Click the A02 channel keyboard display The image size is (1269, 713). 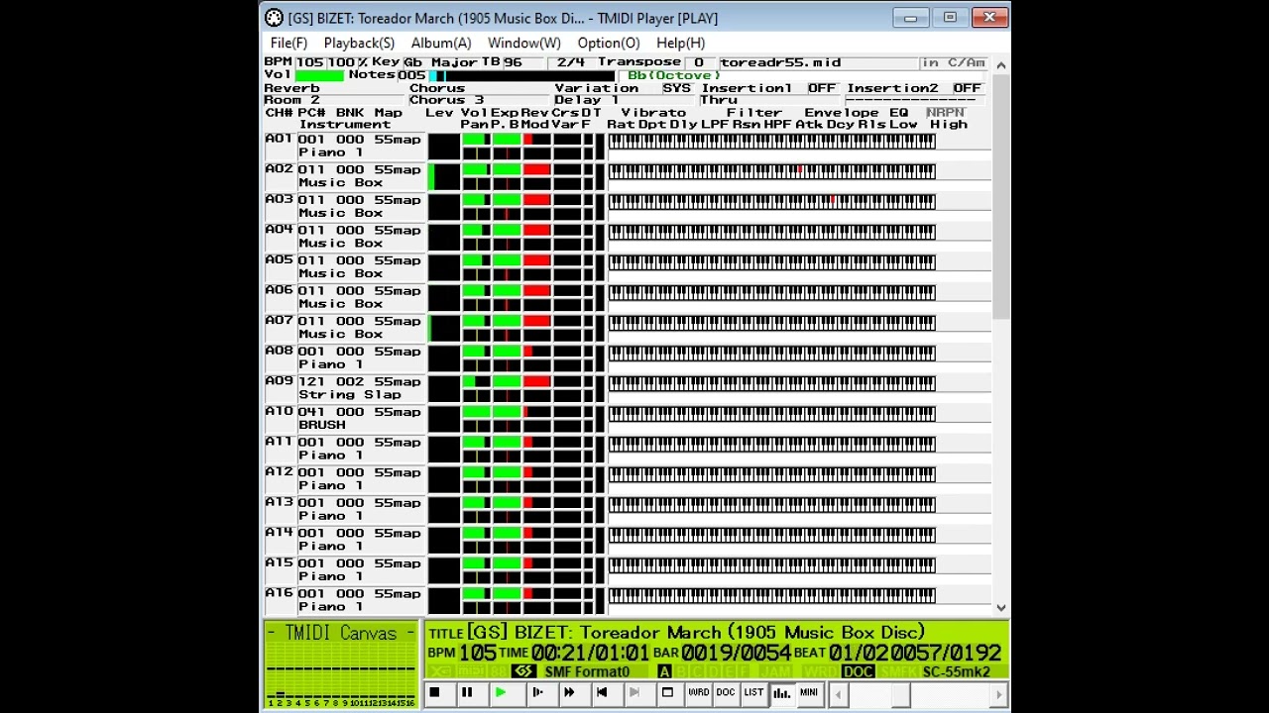[772, 171]
